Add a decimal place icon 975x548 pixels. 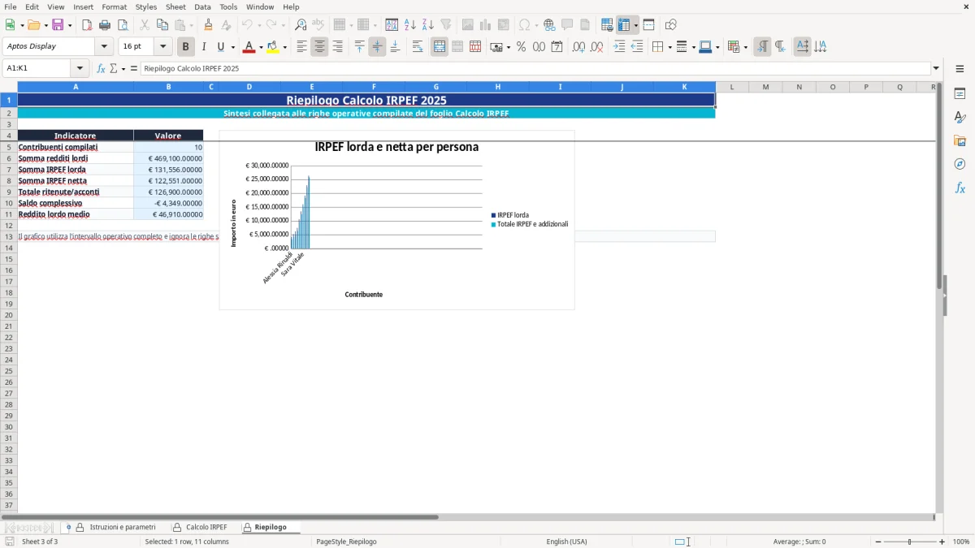tap(578, 47)
